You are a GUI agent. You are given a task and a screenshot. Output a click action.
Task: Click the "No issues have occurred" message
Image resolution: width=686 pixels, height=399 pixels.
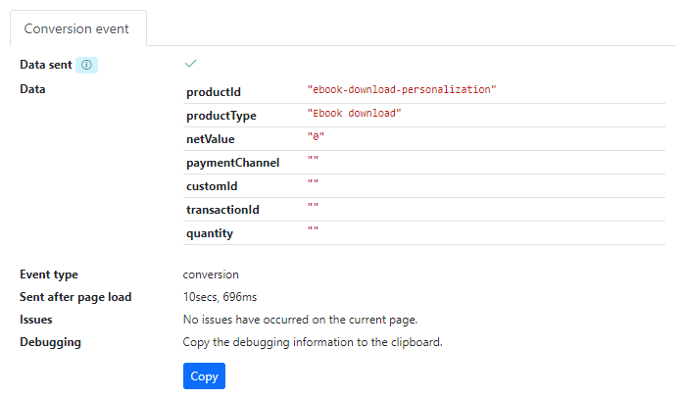tap(300, 320)
